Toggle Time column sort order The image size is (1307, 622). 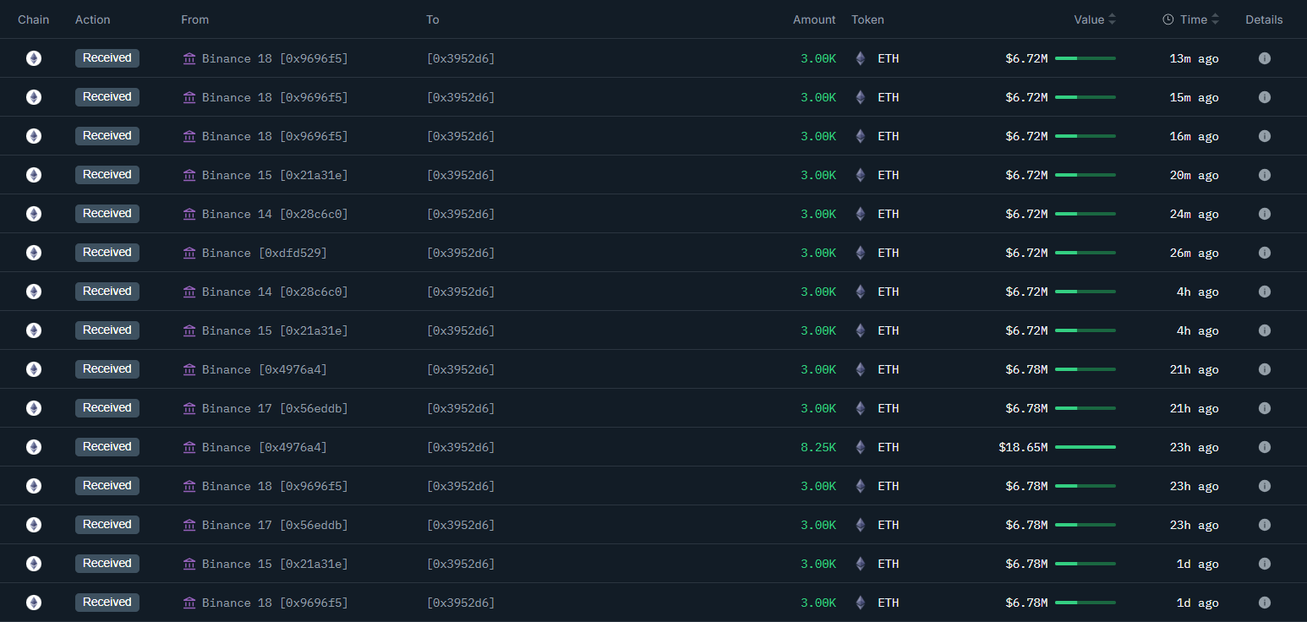1215,19
